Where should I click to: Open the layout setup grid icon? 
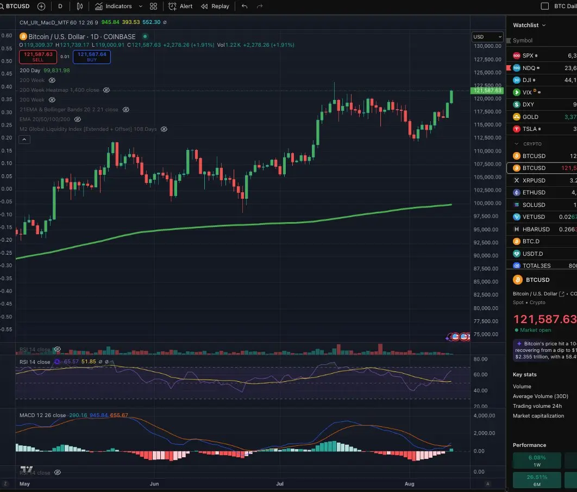[x=153, y=7]
